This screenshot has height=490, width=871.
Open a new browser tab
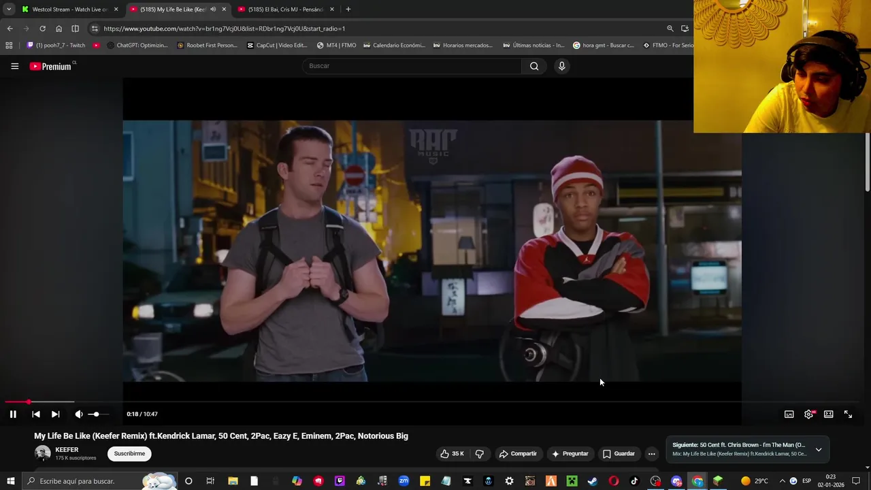coord(348,10)
